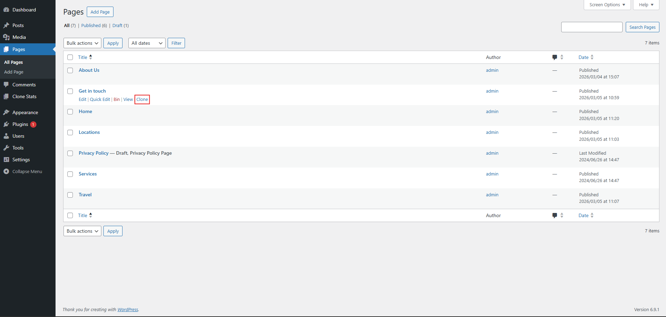Open the Clone Stats menu item

coord(24,96)
